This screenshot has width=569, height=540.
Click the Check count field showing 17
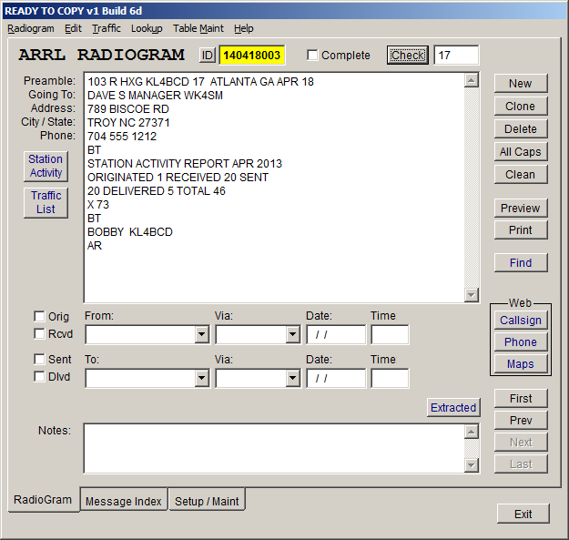(x=456, y=56)
